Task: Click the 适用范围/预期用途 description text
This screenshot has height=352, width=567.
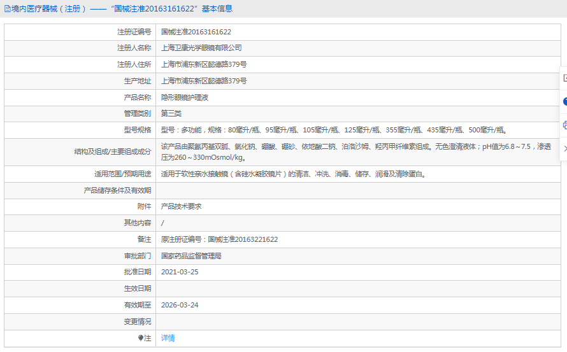Action: coord(293,174)
